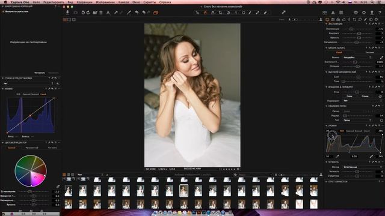Screen dimensions: 385x216
Task: Select the select pointer cursor tool
Action: point(197,13)
